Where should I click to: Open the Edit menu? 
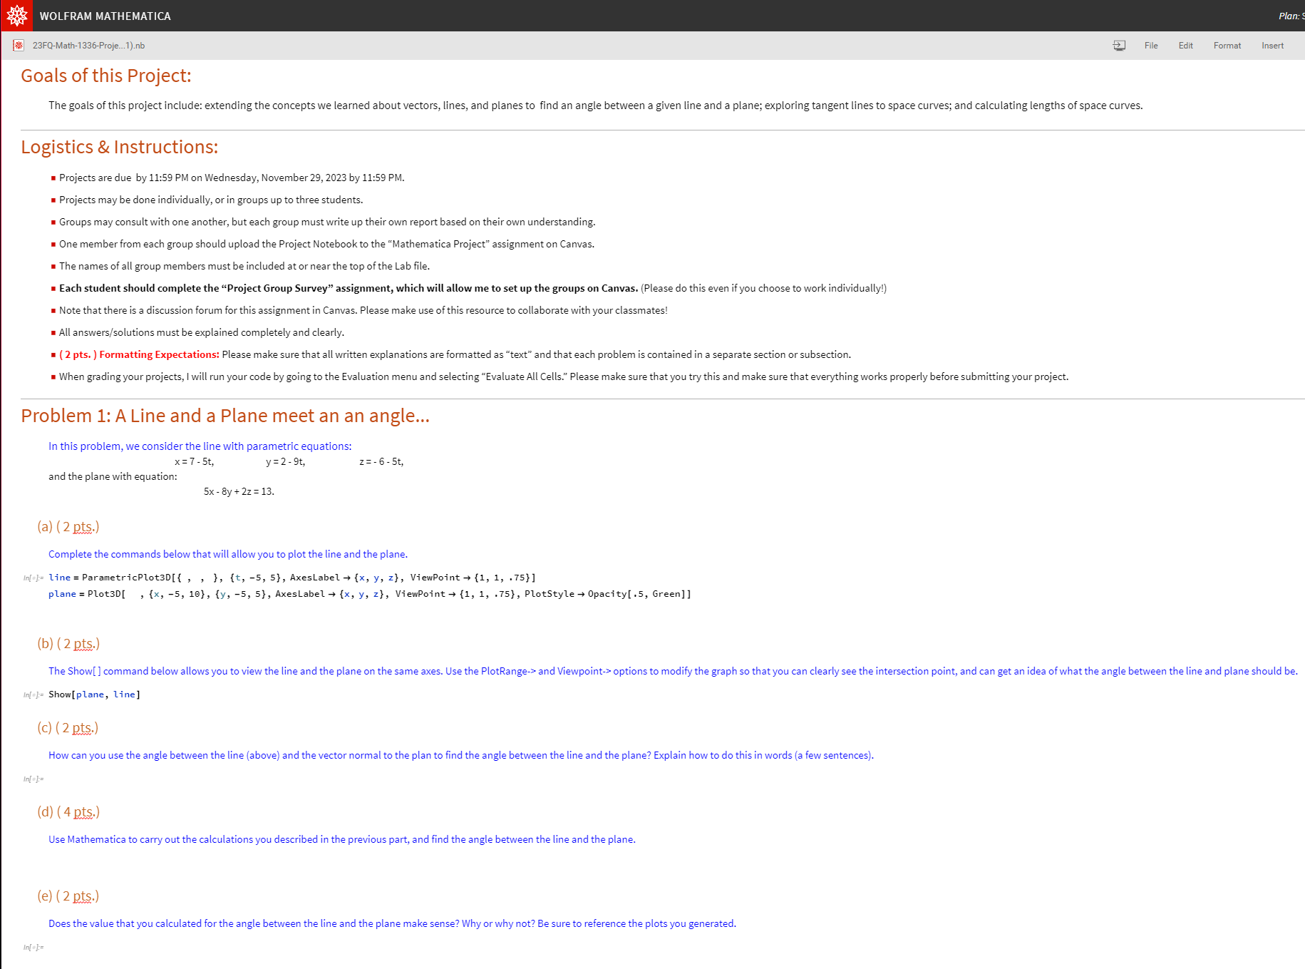point(1185,45)
